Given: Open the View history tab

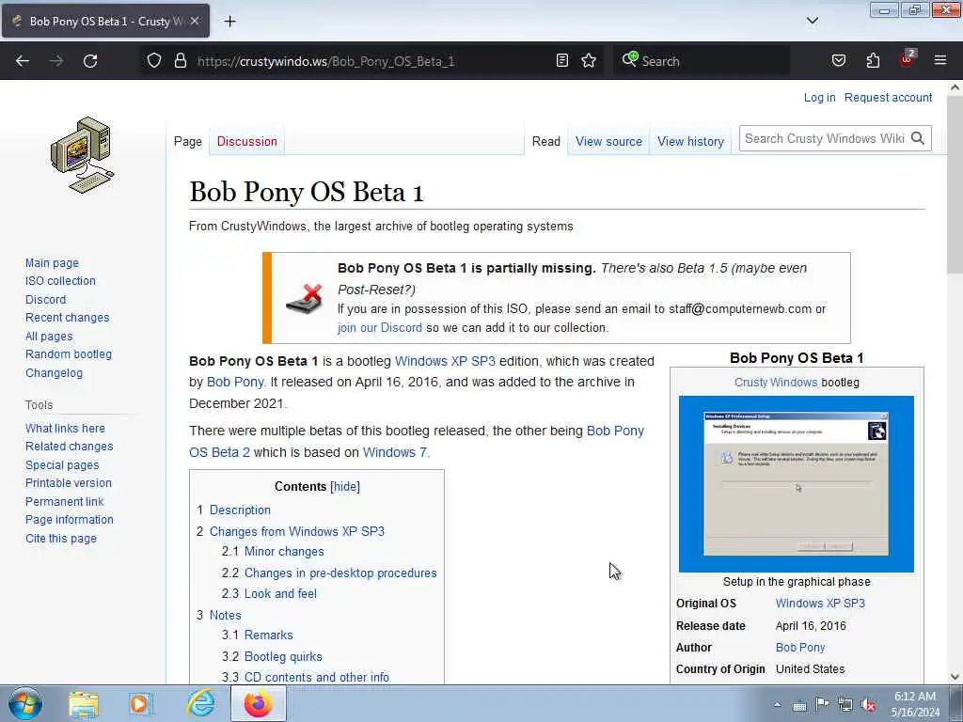Looking at the screenshot, I should pos(690,141).
